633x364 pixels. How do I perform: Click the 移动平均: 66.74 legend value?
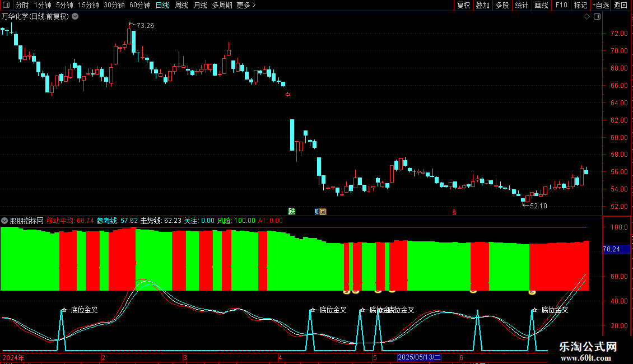pyautogui.click(x=70, y=221)
